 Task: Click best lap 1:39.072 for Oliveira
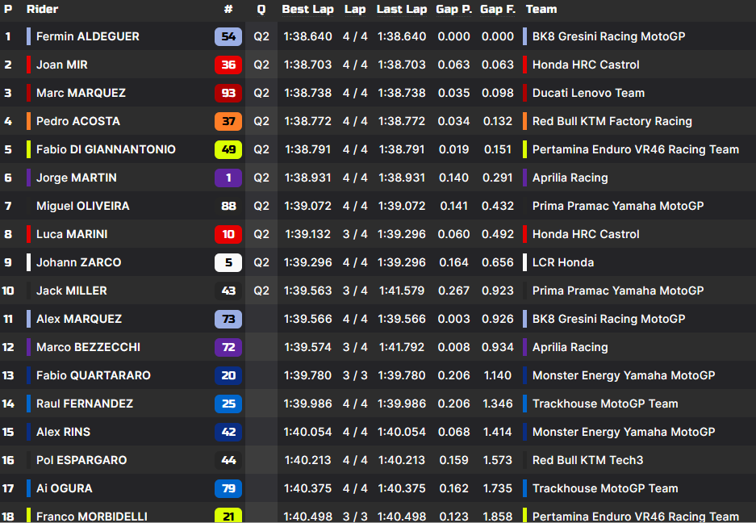(x=307, y=206)
